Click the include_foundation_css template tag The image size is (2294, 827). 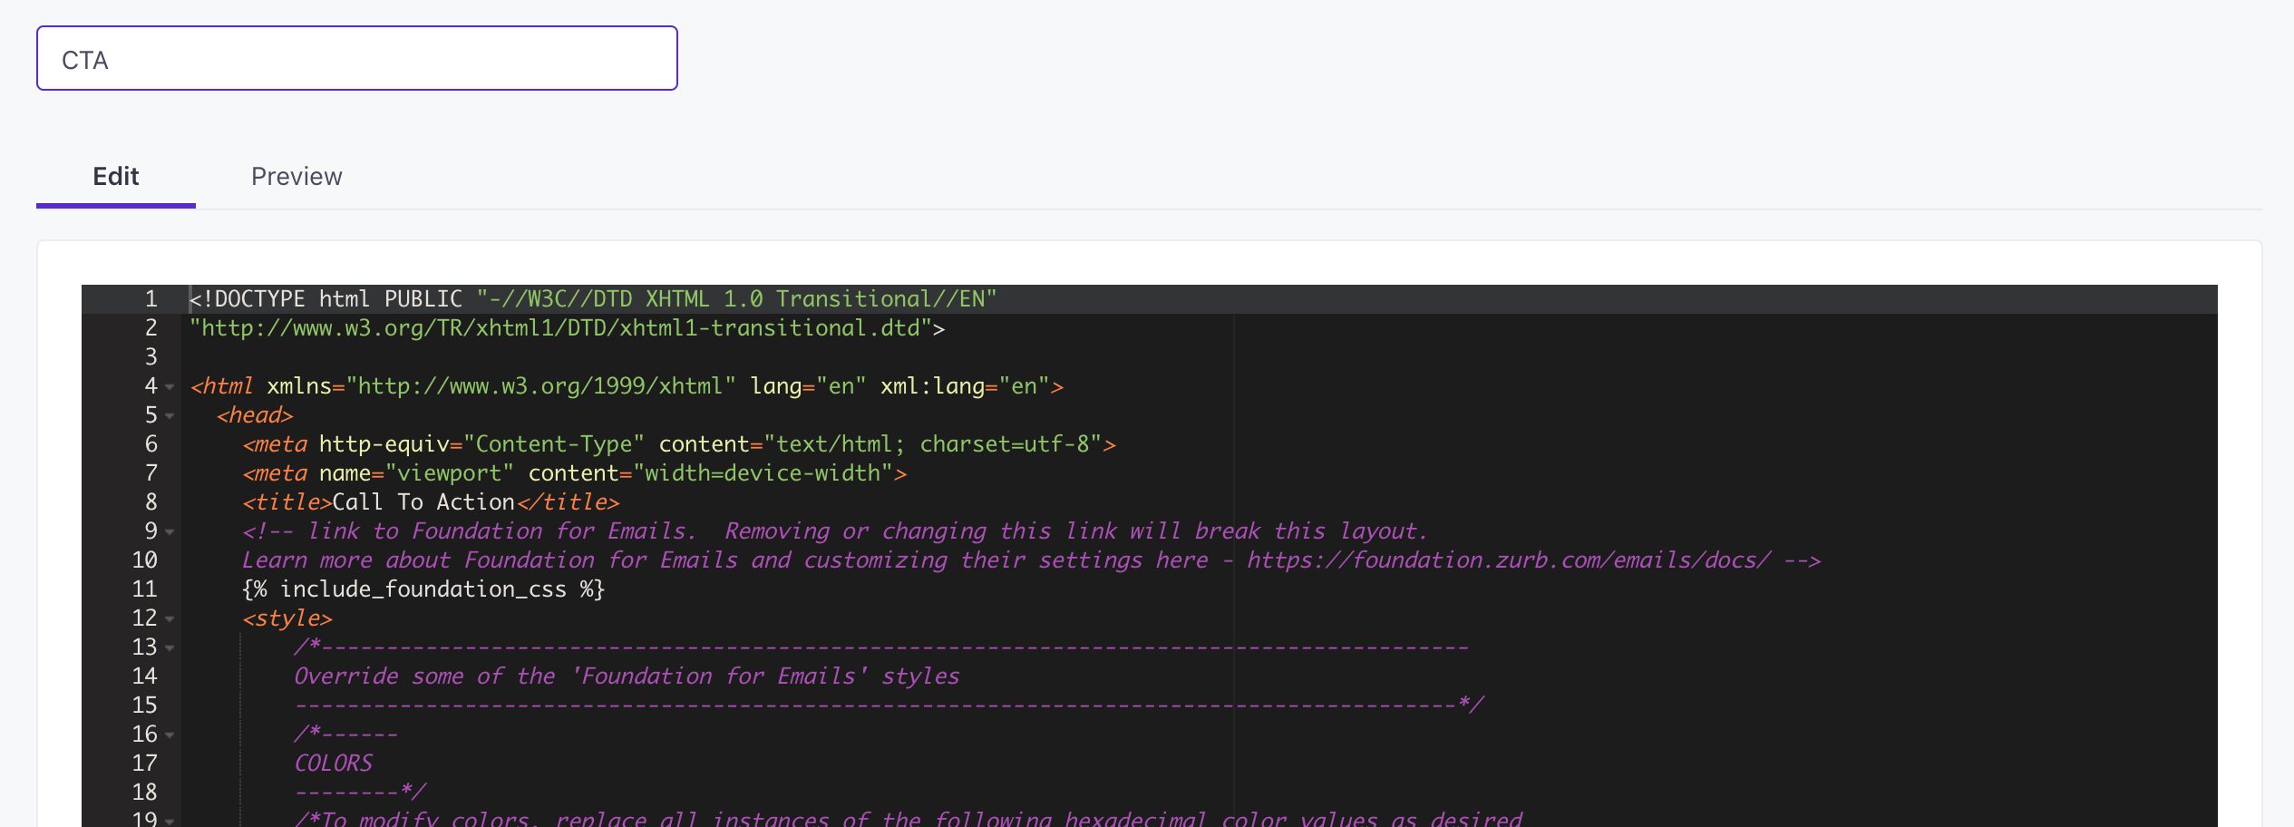pyautogui.click(x=422, y=589)
